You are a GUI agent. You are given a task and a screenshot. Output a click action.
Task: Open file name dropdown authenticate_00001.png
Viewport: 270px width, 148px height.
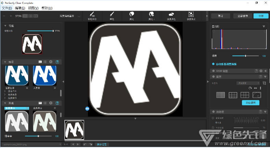click(31, 144)
